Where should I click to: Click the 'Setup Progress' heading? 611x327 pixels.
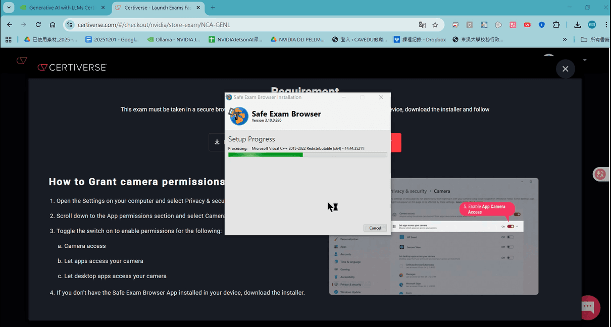[251, 139]
